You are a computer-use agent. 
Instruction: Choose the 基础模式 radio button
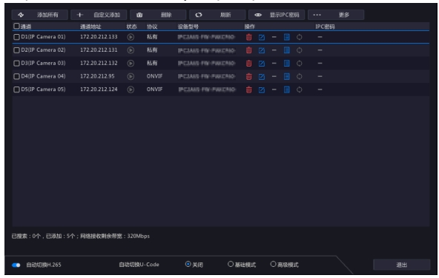pos(231,264)
